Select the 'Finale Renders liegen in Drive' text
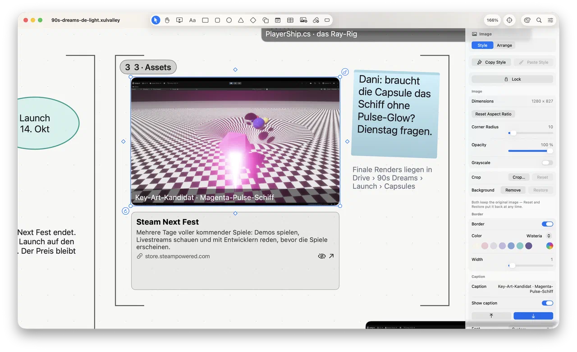The width and height of the screenshot is (577, 352). click(x=392, y=178)
